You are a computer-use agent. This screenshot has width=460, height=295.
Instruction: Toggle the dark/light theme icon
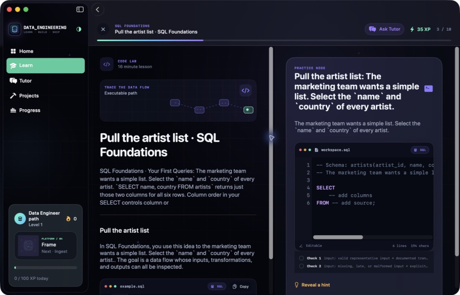point(79,29)
